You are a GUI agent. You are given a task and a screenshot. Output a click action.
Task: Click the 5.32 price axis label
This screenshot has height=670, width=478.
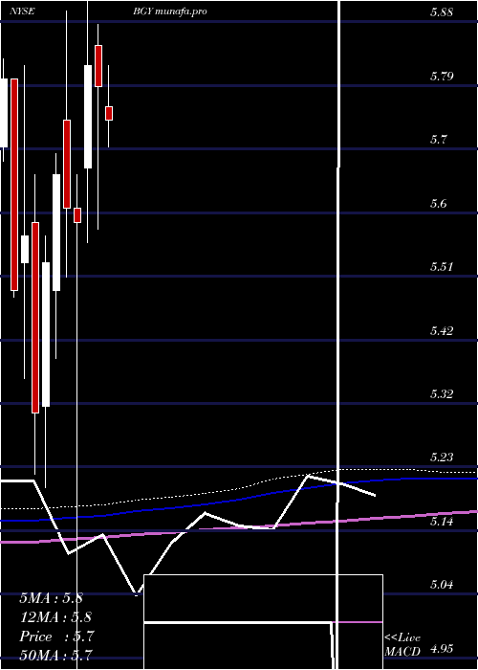(442, 394)
